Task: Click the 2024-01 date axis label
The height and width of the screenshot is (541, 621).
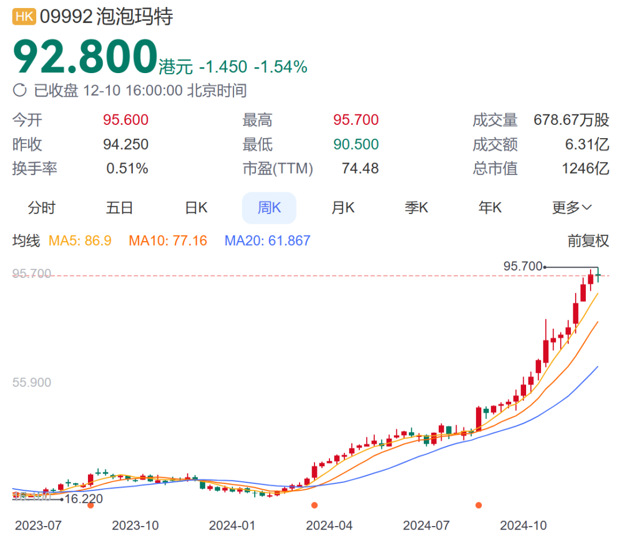Action: coord(232,525)
